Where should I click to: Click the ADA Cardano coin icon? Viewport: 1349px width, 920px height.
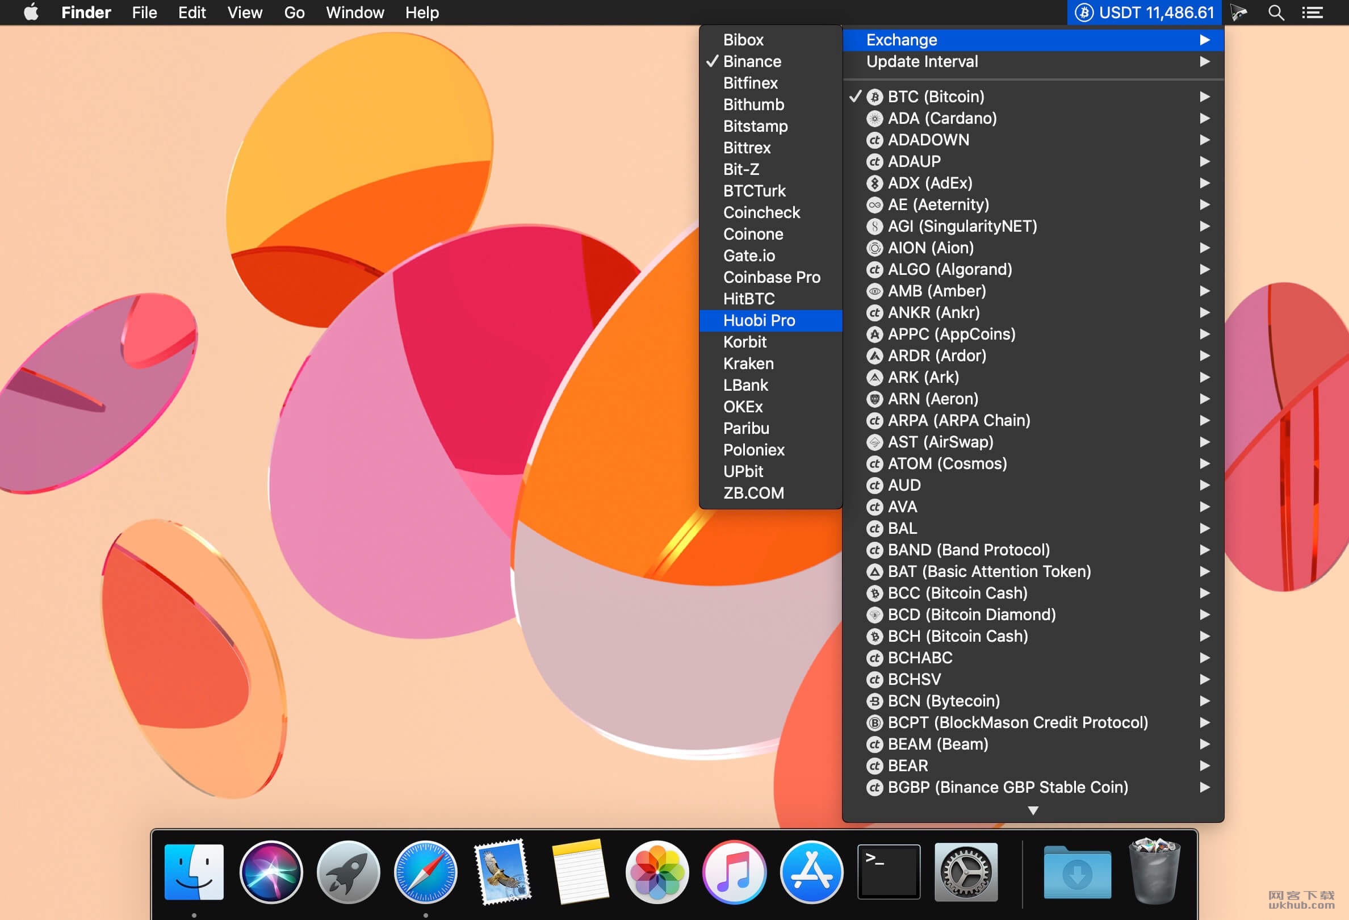pyautogui.click(x=875, y=119)
